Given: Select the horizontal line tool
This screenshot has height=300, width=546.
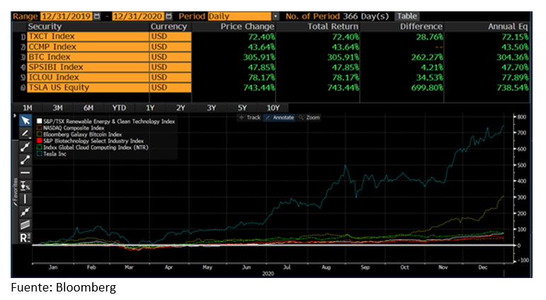Looking at the screenshot, I should click(x=25, y=172).
